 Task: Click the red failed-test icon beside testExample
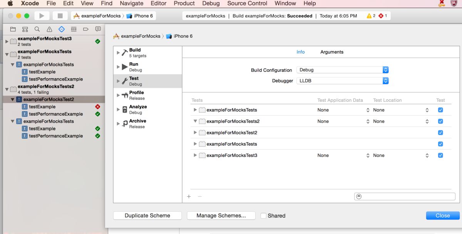tap(97, 107)
